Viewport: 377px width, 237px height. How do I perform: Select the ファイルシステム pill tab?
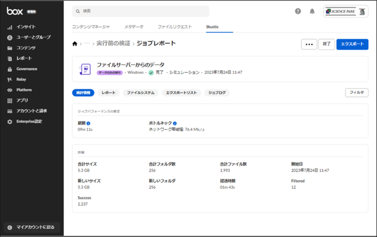click(140, 93)
